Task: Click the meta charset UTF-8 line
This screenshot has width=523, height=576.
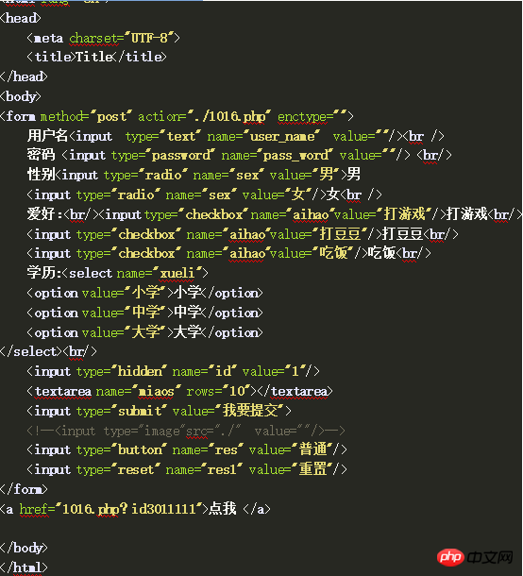Action: pyautogui.click(x=103, y=38)
